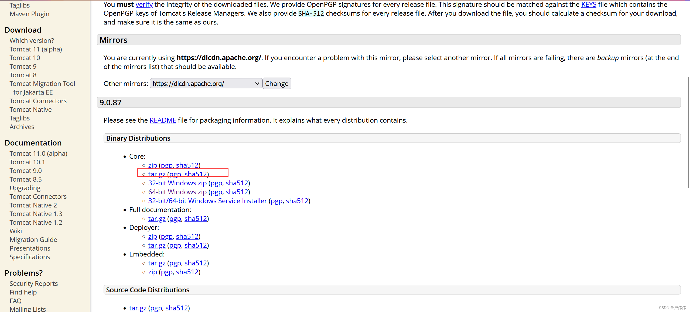Open sha512 link for source tar.gz
Screen dimensions: 690x312
[176, 308]
